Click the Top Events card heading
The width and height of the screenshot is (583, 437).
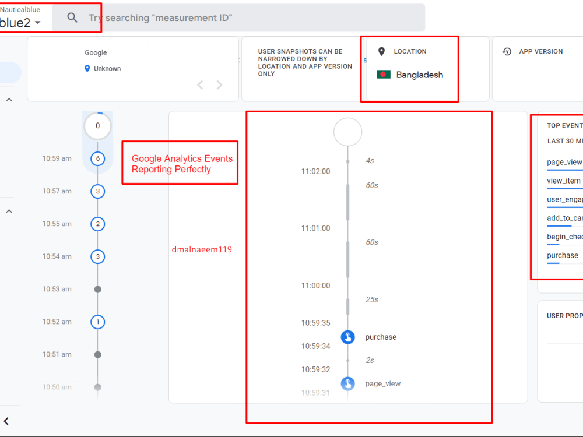[564, 126]
